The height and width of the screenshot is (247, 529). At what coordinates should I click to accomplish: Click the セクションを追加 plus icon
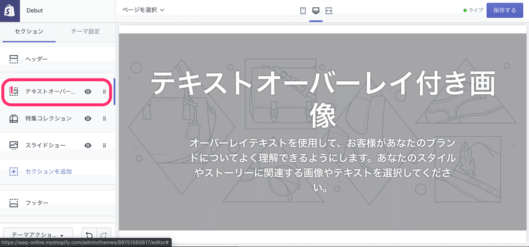click(x=14, y=171)
